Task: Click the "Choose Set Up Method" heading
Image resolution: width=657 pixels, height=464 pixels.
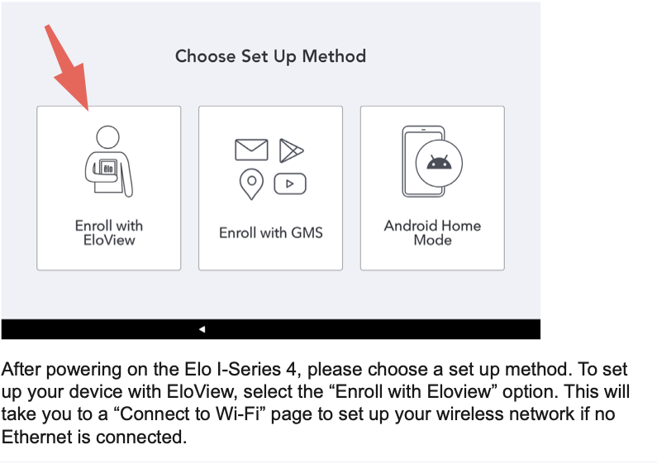Action: tap(270, 56)
